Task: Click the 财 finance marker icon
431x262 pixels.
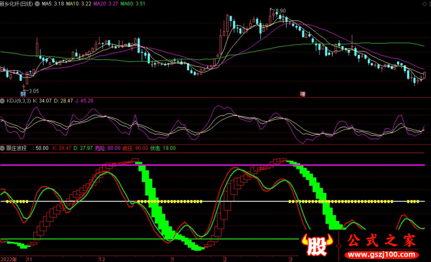Action: coord(23,94)
